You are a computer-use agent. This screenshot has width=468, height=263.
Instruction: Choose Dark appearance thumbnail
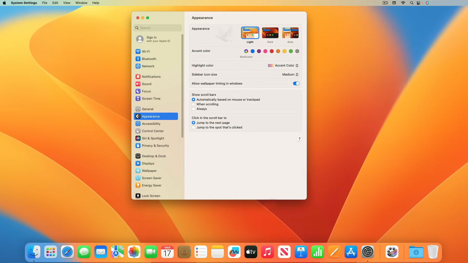click(x=270, y=33)
